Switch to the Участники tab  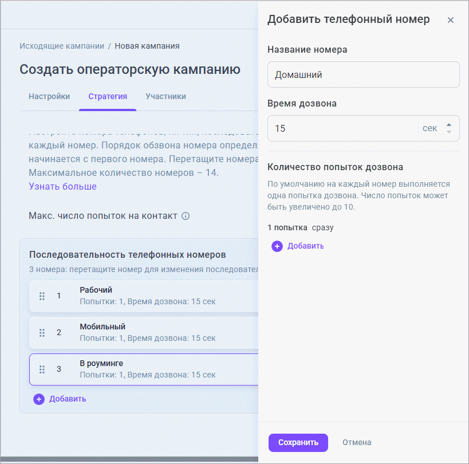(165, 96)
